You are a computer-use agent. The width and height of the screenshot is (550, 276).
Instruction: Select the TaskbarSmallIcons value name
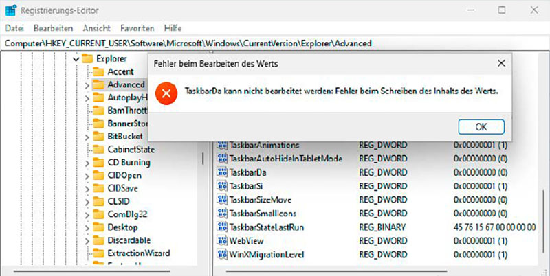tap(263, 214)
